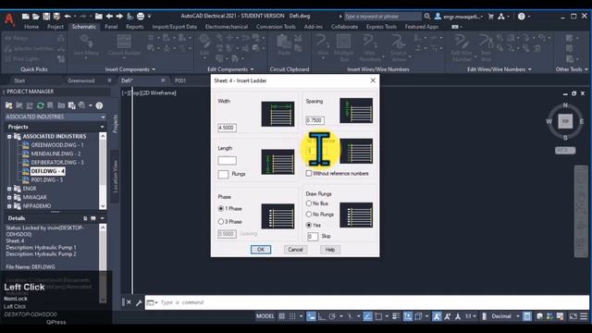The width and height of the screenshot is (592, 333).
Task: Select GREENWOOD.DWG - 1 in project tree
Action: 57,145
